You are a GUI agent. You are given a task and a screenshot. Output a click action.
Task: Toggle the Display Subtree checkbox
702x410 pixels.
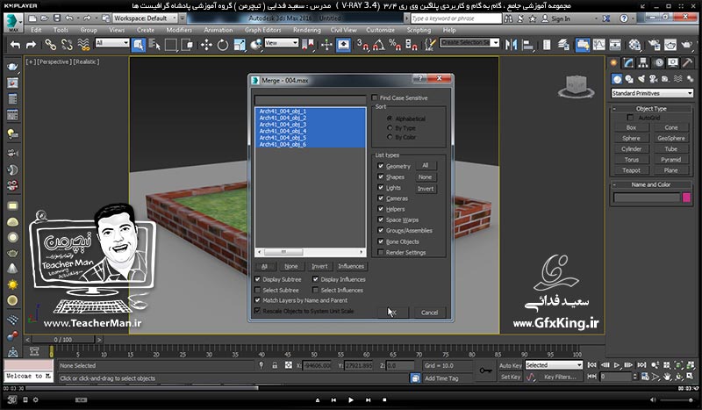click(x=257, y=278)
